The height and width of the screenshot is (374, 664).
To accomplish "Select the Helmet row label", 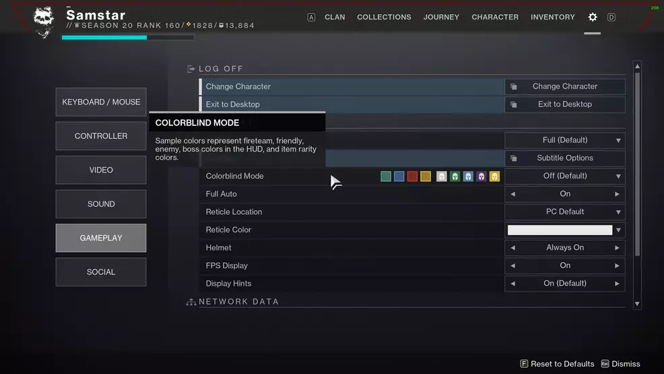I will (218, 248).
